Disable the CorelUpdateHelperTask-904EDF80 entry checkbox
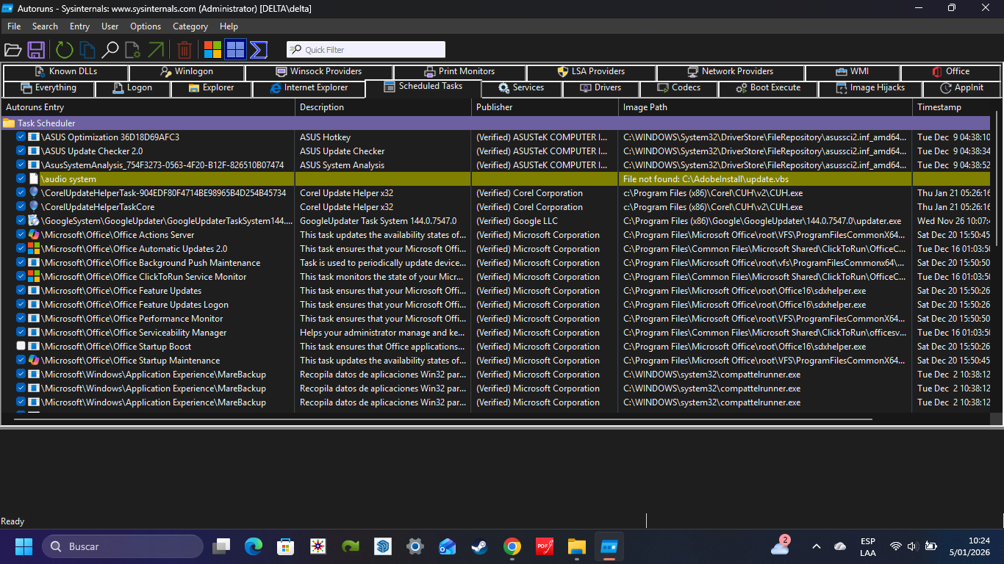The height and width of the screenshot is (564, 1004). tap(21, 193)
